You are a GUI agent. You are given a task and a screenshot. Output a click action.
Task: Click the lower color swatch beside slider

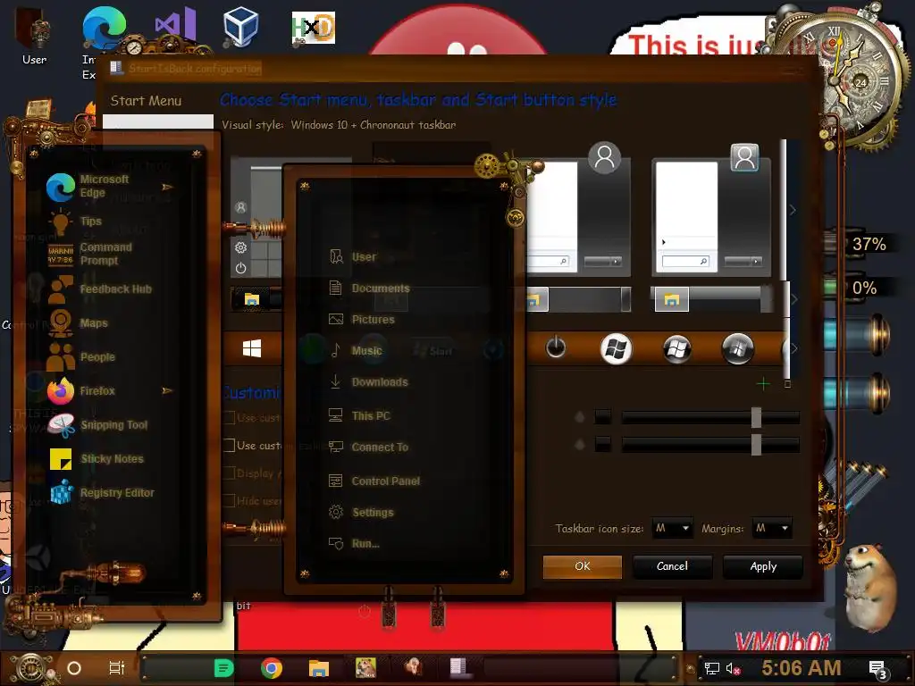pyautogui.click(x=603, y=444)
